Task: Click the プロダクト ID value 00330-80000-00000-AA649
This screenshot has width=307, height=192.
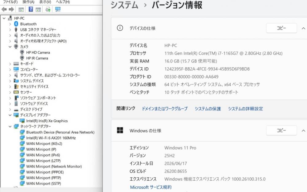Action: [x=191, y=77]
